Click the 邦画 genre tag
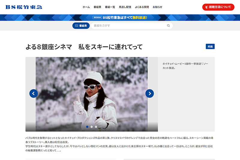Viewport: 240px width, 160px height. pos(210,47)
